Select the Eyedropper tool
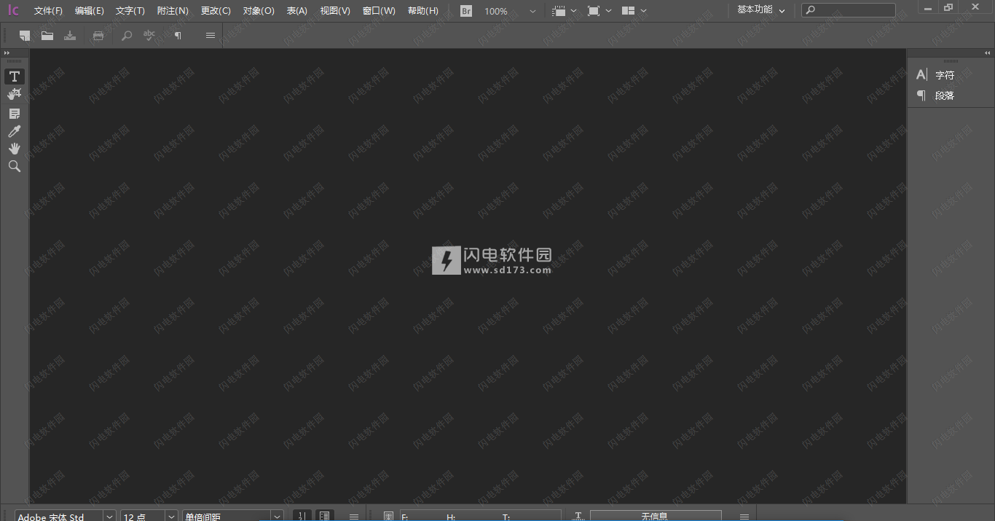The image size is (995, 521). click(15, 131)
